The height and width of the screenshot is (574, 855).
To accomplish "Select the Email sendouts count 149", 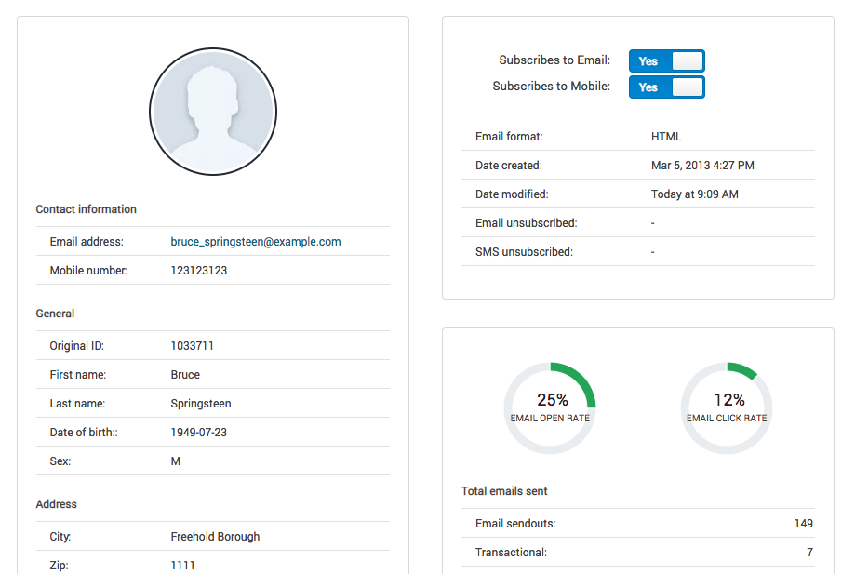I will click(803, 524).
